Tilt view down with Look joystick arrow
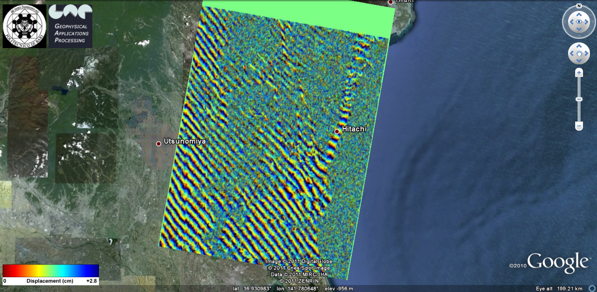 [579, 30]
